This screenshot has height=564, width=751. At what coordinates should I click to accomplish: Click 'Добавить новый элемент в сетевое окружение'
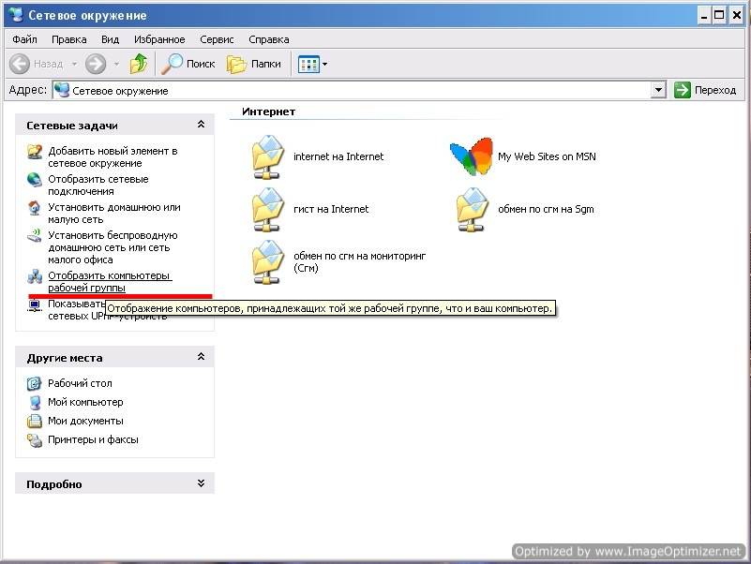tap(113, 156)
